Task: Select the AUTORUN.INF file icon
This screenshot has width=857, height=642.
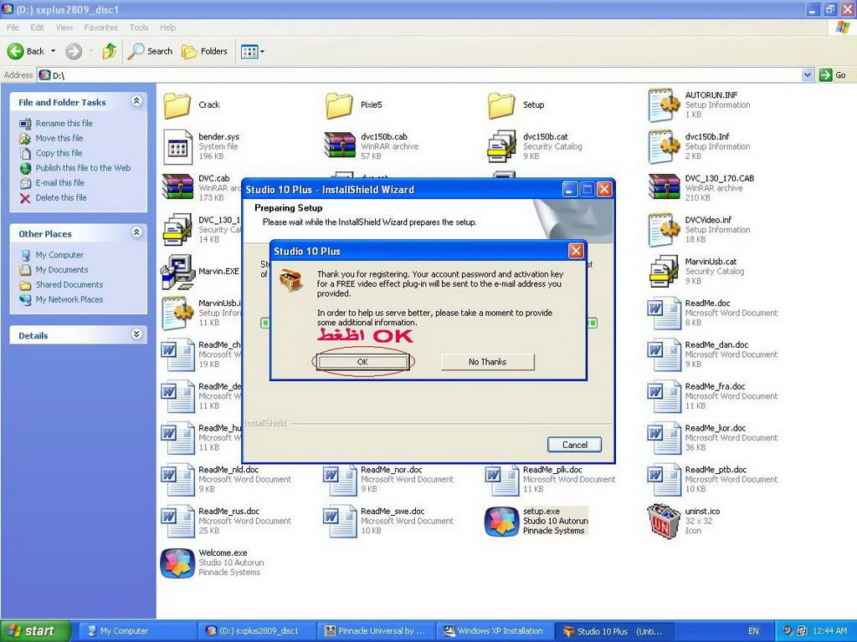Action: [664, 104]
